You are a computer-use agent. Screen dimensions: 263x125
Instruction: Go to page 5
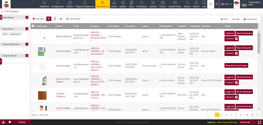coord(236,115)
